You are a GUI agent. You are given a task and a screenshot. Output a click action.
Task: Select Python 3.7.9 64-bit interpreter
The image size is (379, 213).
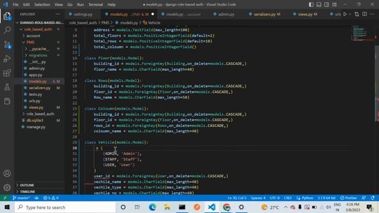click(x=326, y=198)
